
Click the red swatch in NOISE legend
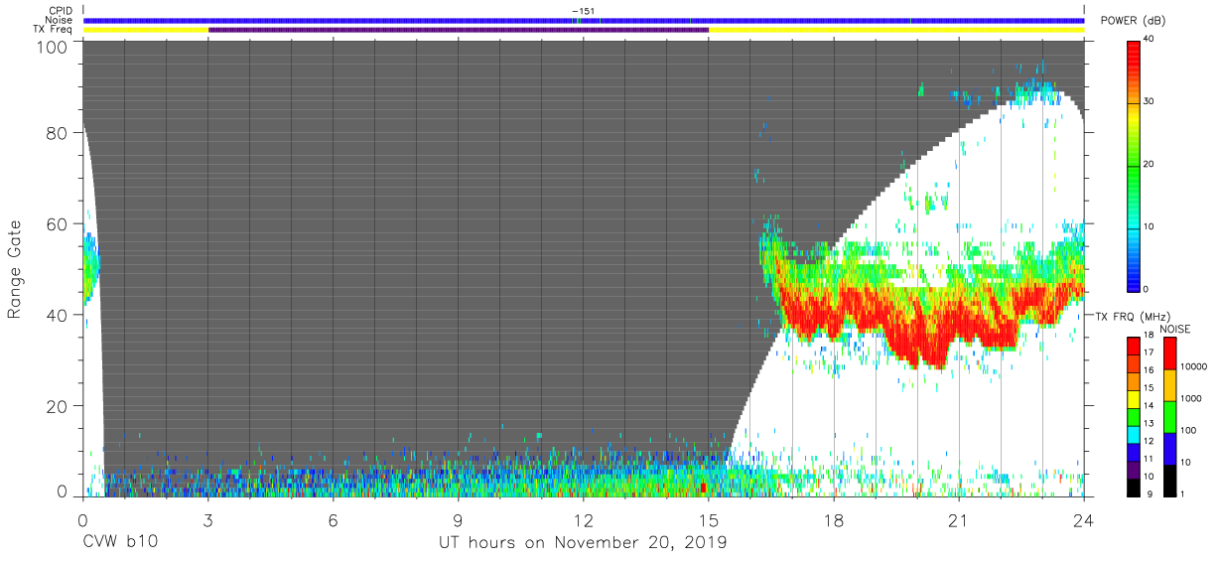click(1169, 352)
